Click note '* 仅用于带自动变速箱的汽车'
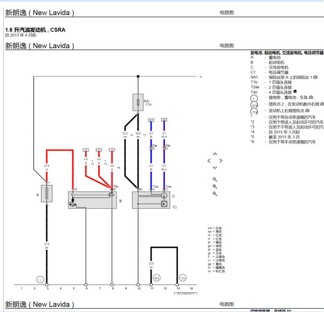Image resolution: width=324 pixels, height=312 pixels. click(283, 117)
